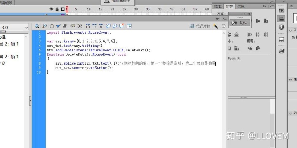Open the Info panel icon in dock
The width and height of the screenshot is (297, 148).
click(x=281, y=27)
